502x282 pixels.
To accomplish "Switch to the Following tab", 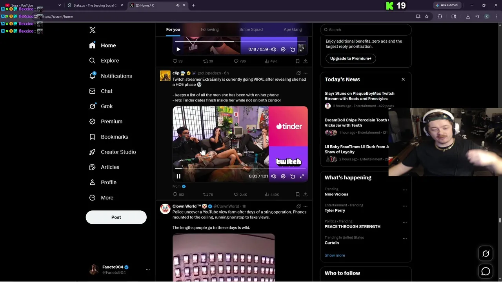I will [x=210, y=29].
